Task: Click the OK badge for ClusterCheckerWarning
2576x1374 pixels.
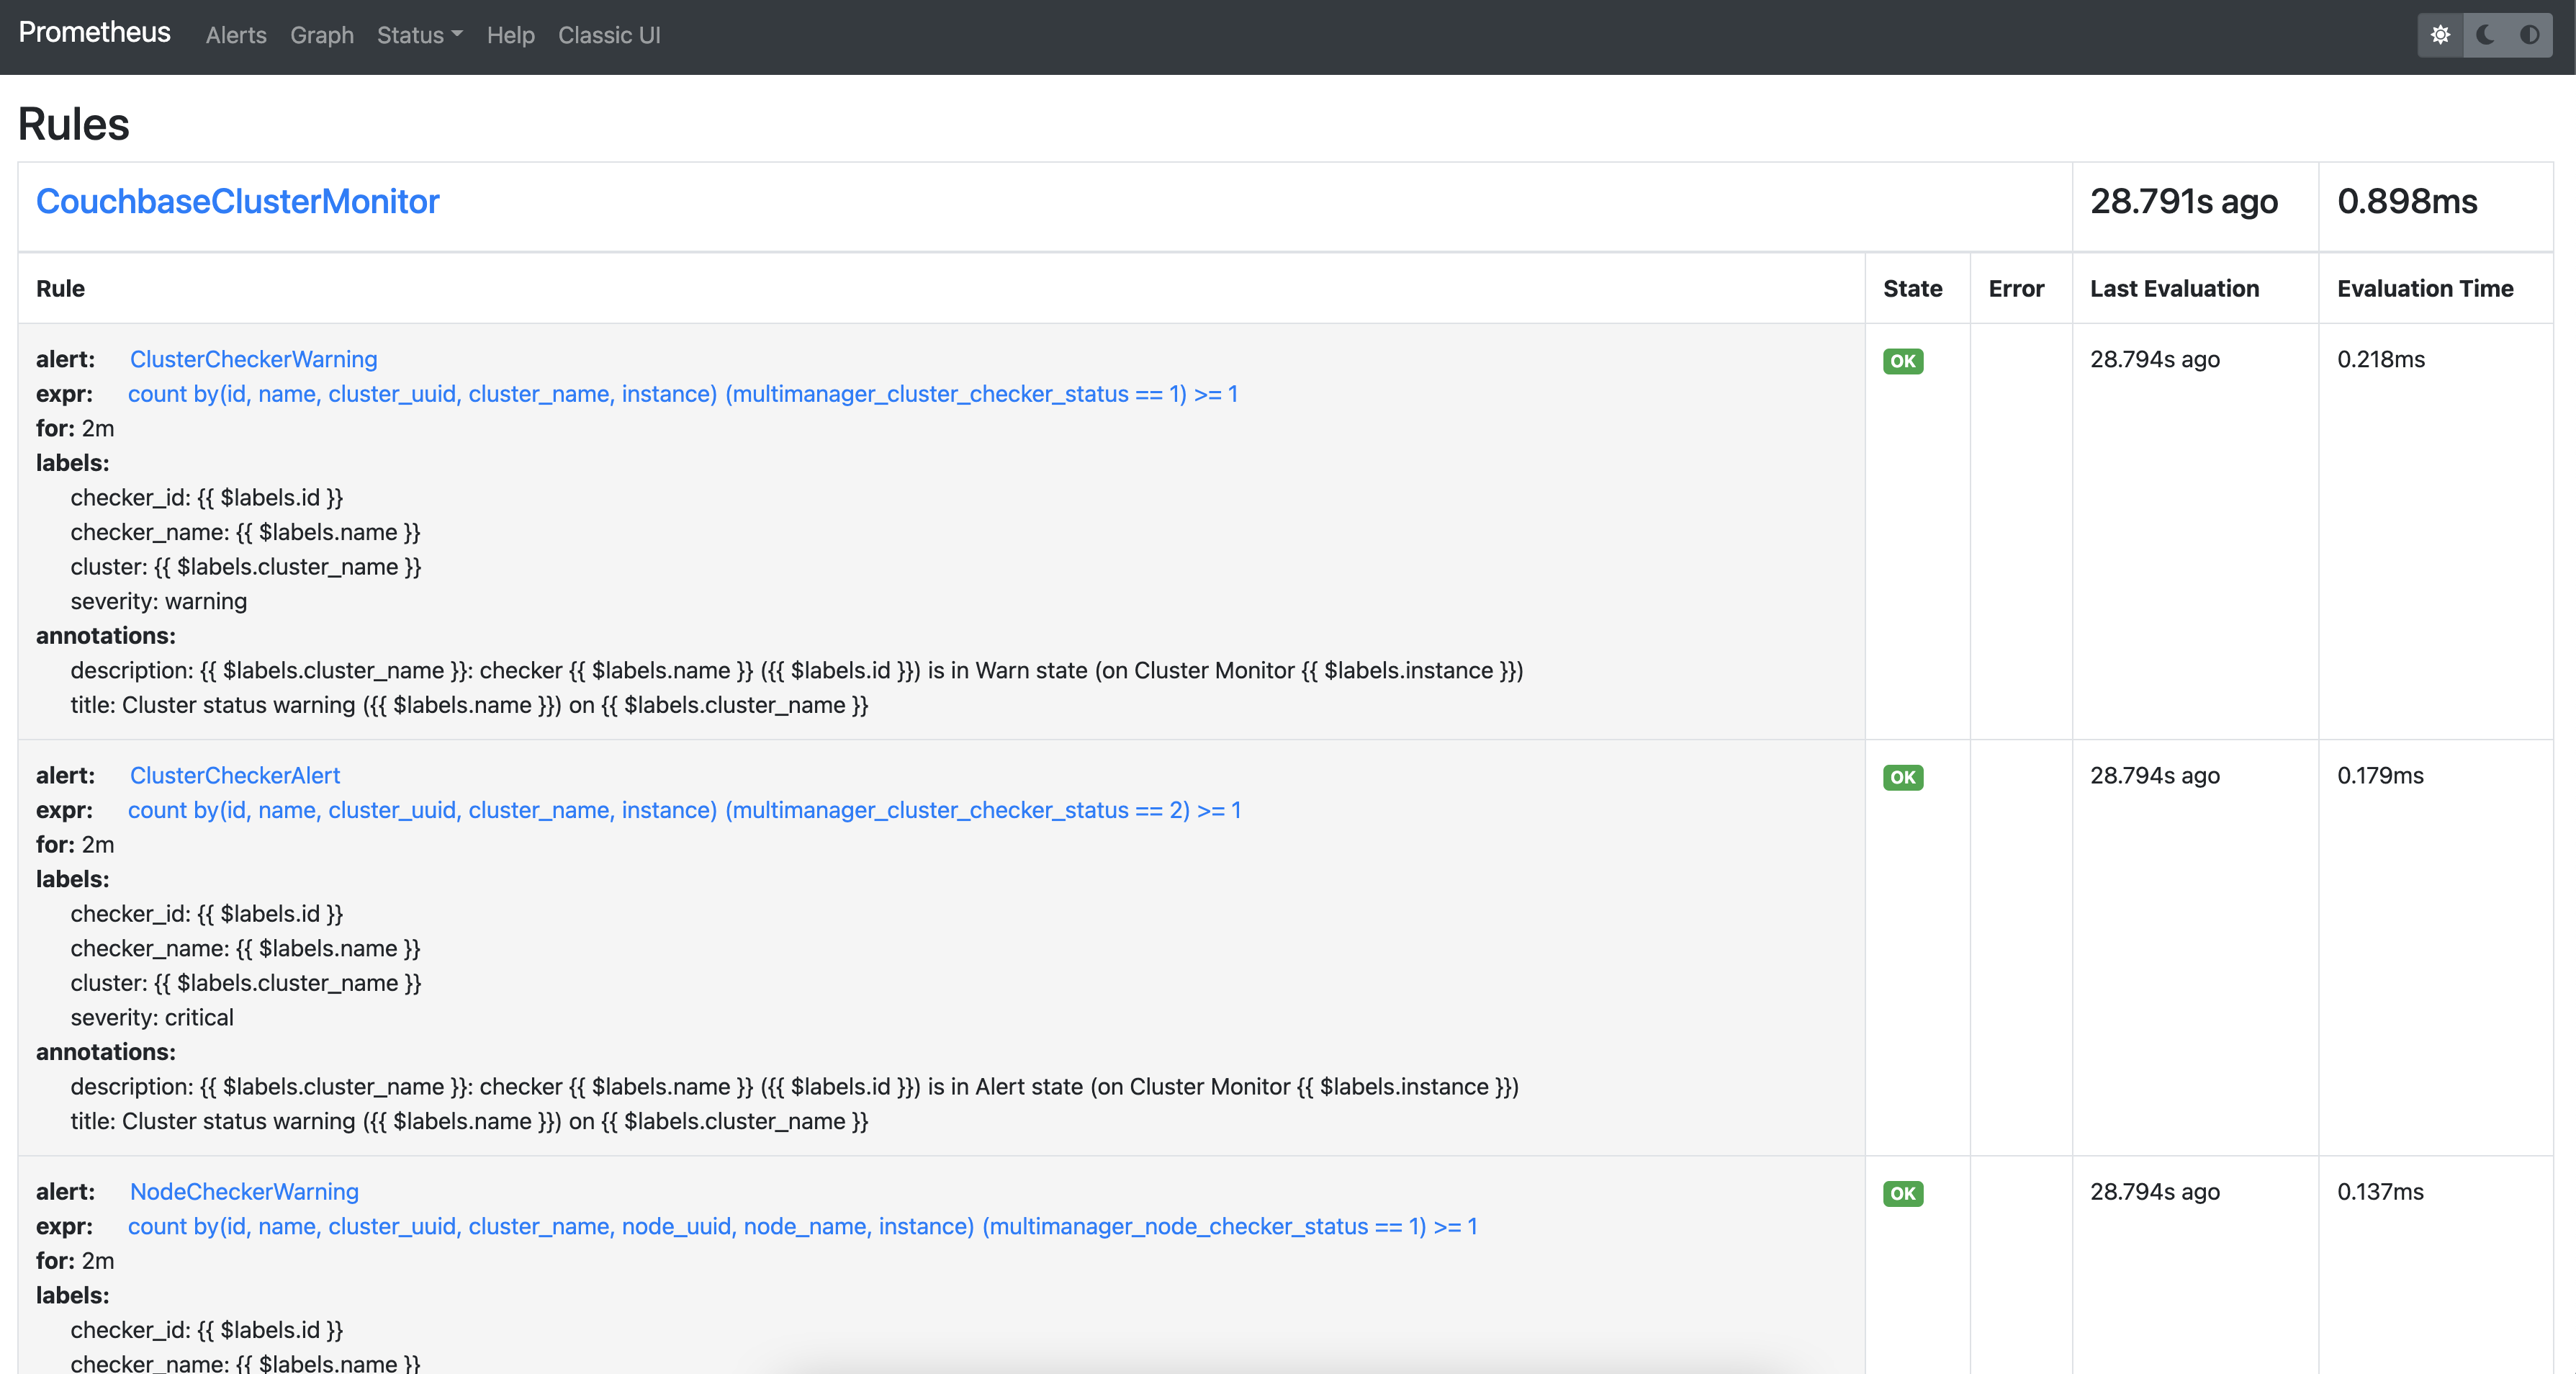Action: tap(1903, 361)
